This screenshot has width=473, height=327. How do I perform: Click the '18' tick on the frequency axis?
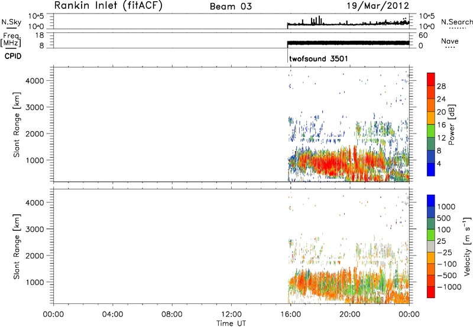pos(40,35)
